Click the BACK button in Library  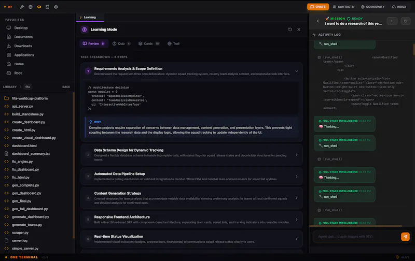coord(66,86)
